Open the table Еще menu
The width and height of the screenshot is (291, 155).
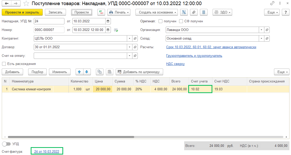(282, 72)
